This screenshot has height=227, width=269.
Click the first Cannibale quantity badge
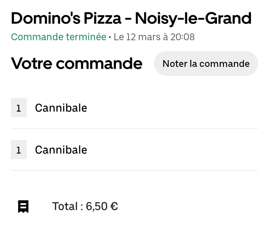coord(19,108)
